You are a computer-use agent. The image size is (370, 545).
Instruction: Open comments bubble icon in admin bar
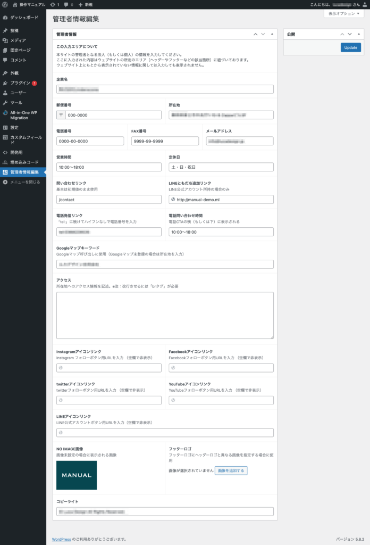[66, 4]
